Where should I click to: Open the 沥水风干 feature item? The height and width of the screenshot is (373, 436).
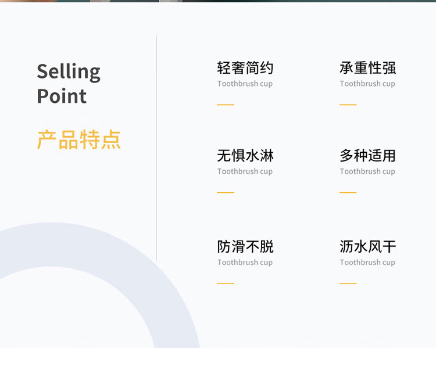[367, 247]
